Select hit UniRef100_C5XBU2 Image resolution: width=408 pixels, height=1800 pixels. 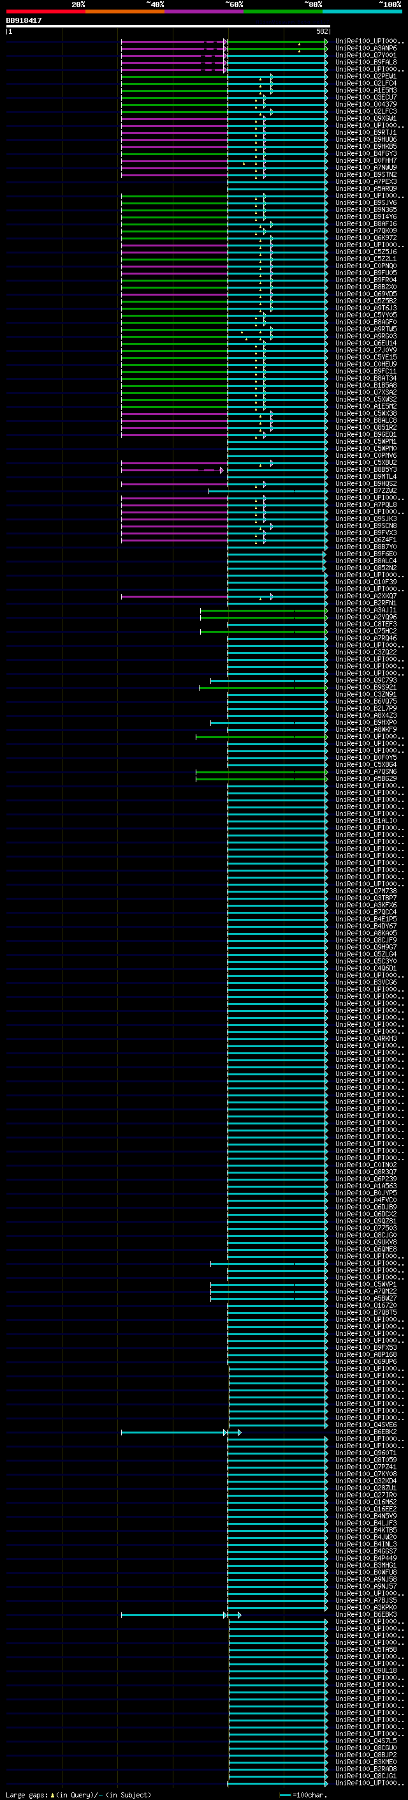[x=365, y=462]
